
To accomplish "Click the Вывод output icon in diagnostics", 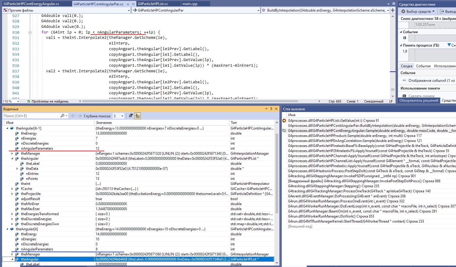I will (x=442, y=12).
